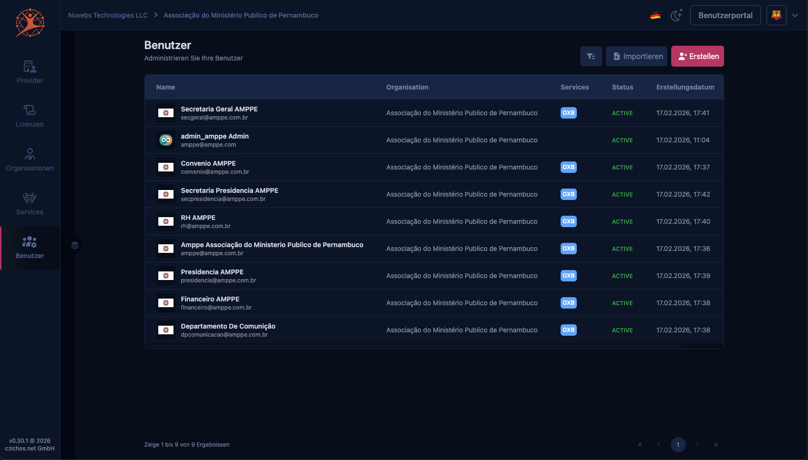Sort by the Erstellungsdatum column header
Viewport: 808px width, 460px height.
click(x=685, y=87)
